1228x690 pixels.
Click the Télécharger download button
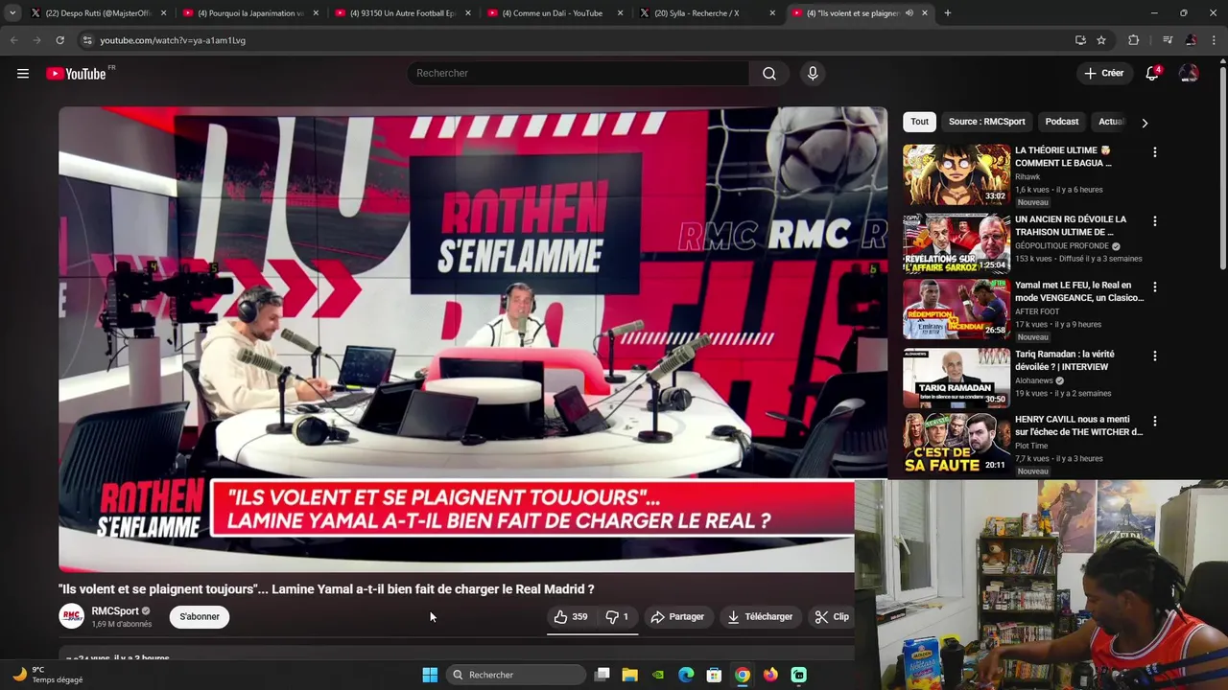(x=760, y=617)
